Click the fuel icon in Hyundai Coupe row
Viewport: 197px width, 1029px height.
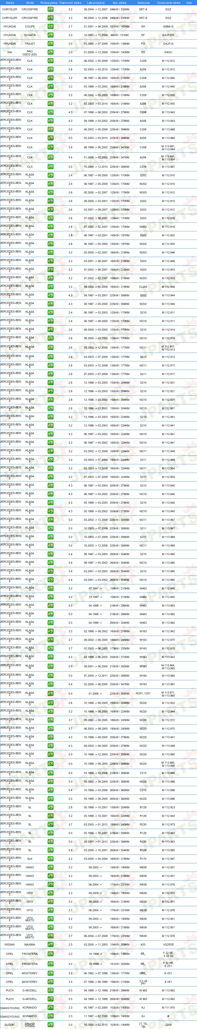pos(50,26)
